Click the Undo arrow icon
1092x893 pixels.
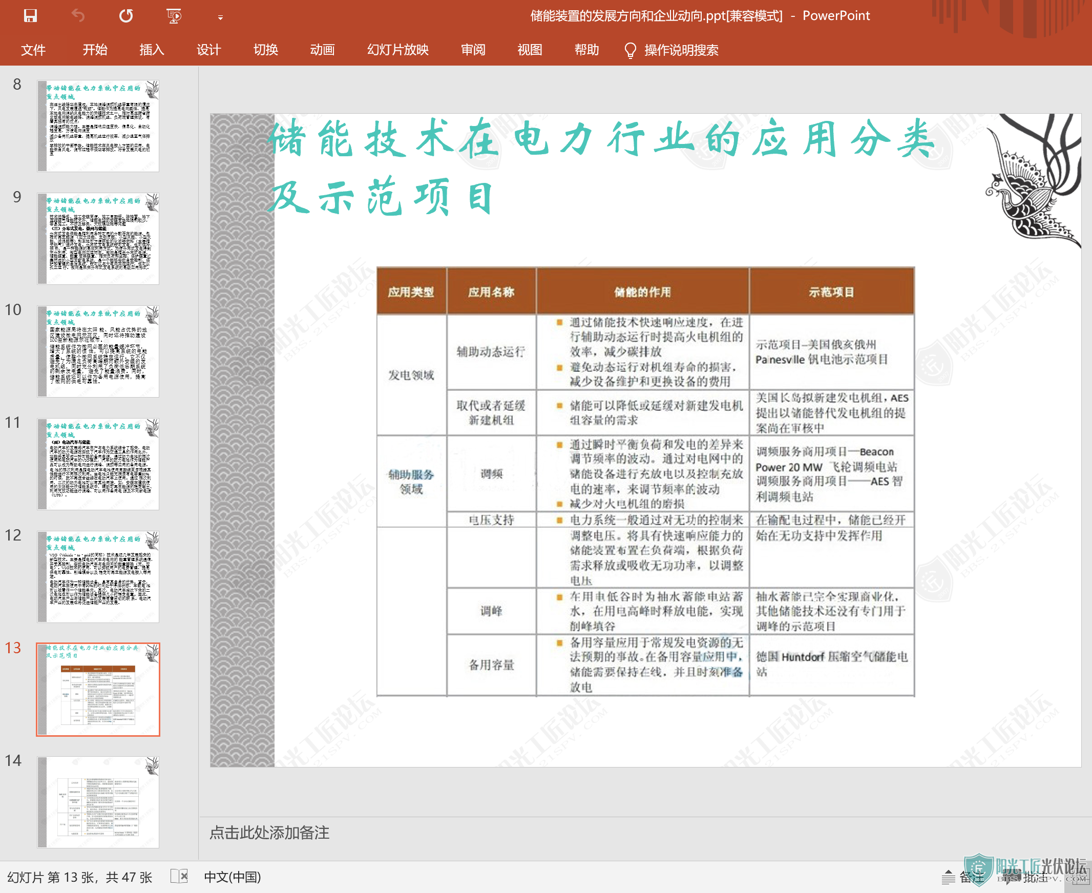point(78,16)
